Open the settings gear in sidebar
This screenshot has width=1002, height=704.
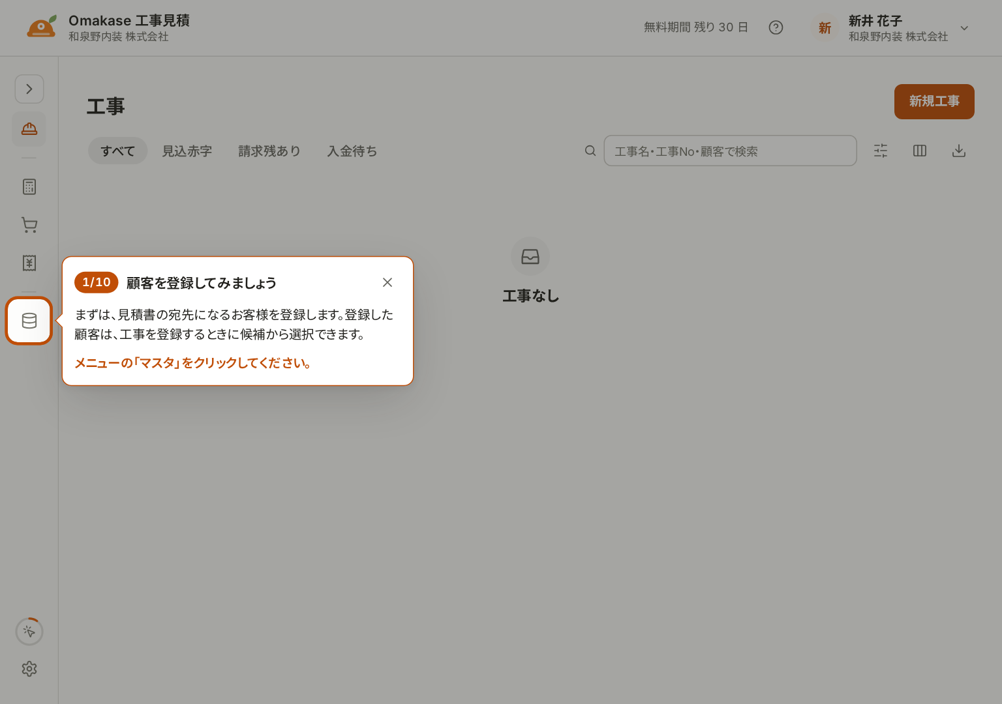click(29, 669)
